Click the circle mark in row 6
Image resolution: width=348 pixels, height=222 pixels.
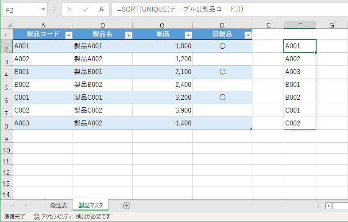coord(222,97)
